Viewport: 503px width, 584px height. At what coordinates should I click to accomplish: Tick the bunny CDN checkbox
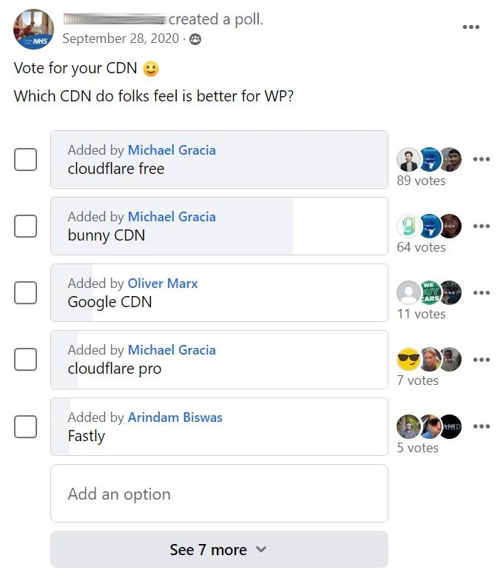pos(26,226)
